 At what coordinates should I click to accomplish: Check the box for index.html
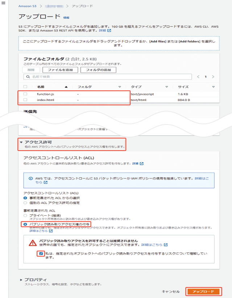click(25, 100)
